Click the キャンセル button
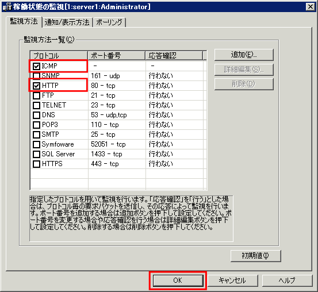Viewport: 318px width, 292px height. coord(232,281)
